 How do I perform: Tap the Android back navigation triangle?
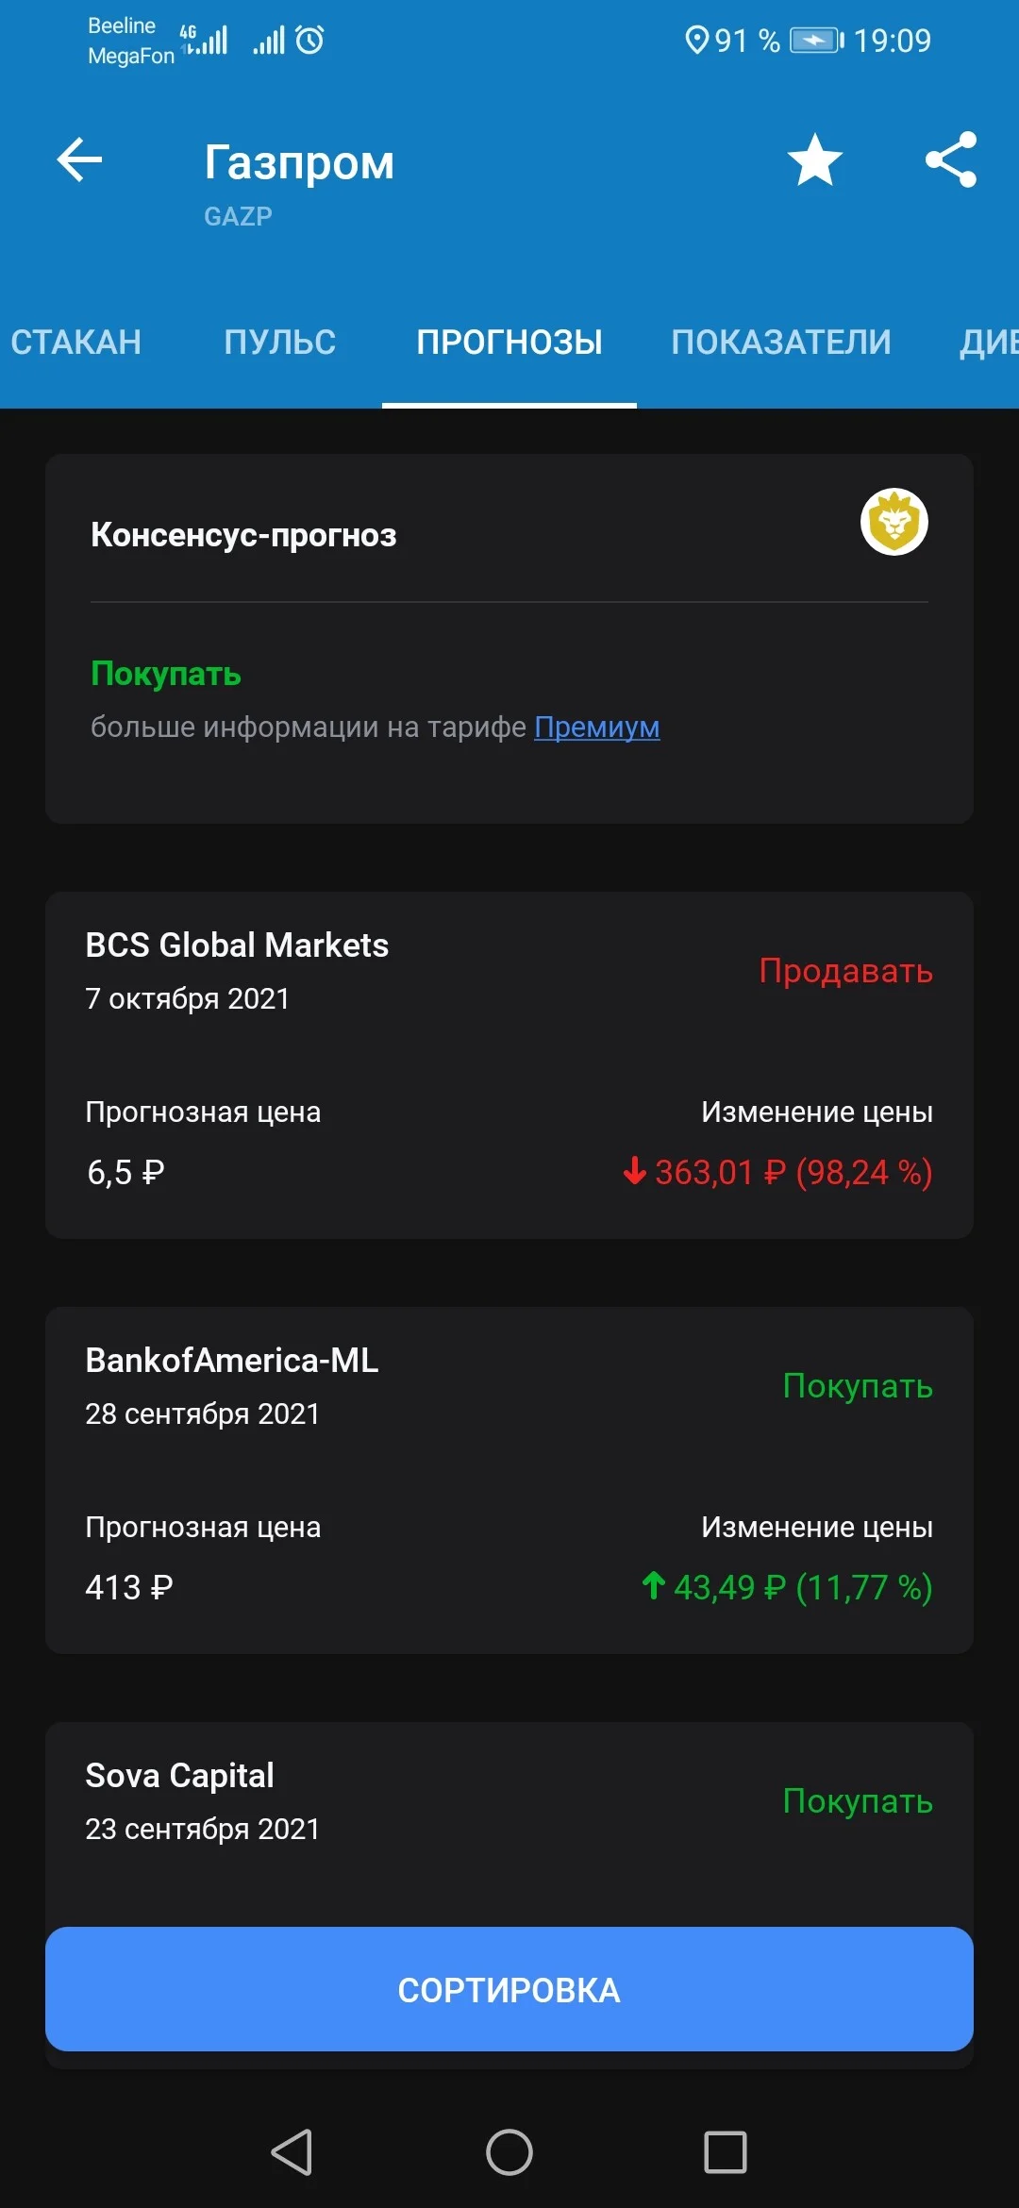pyautogui.click(x=292, y=2152)
